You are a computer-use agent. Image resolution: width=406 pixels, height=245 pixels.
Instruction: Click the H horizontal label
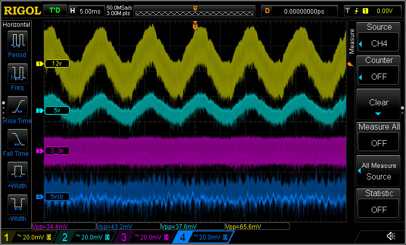point(73,11)
